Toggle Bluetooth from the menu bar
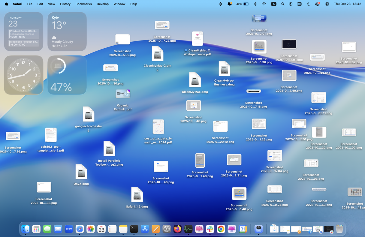Viewport: 365px width, 237px height. 255,4
